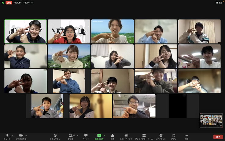This screenshot has width=225, height=141.
Task: Click the red LIVE indicator badge
Action: click(x=9, y=3)
